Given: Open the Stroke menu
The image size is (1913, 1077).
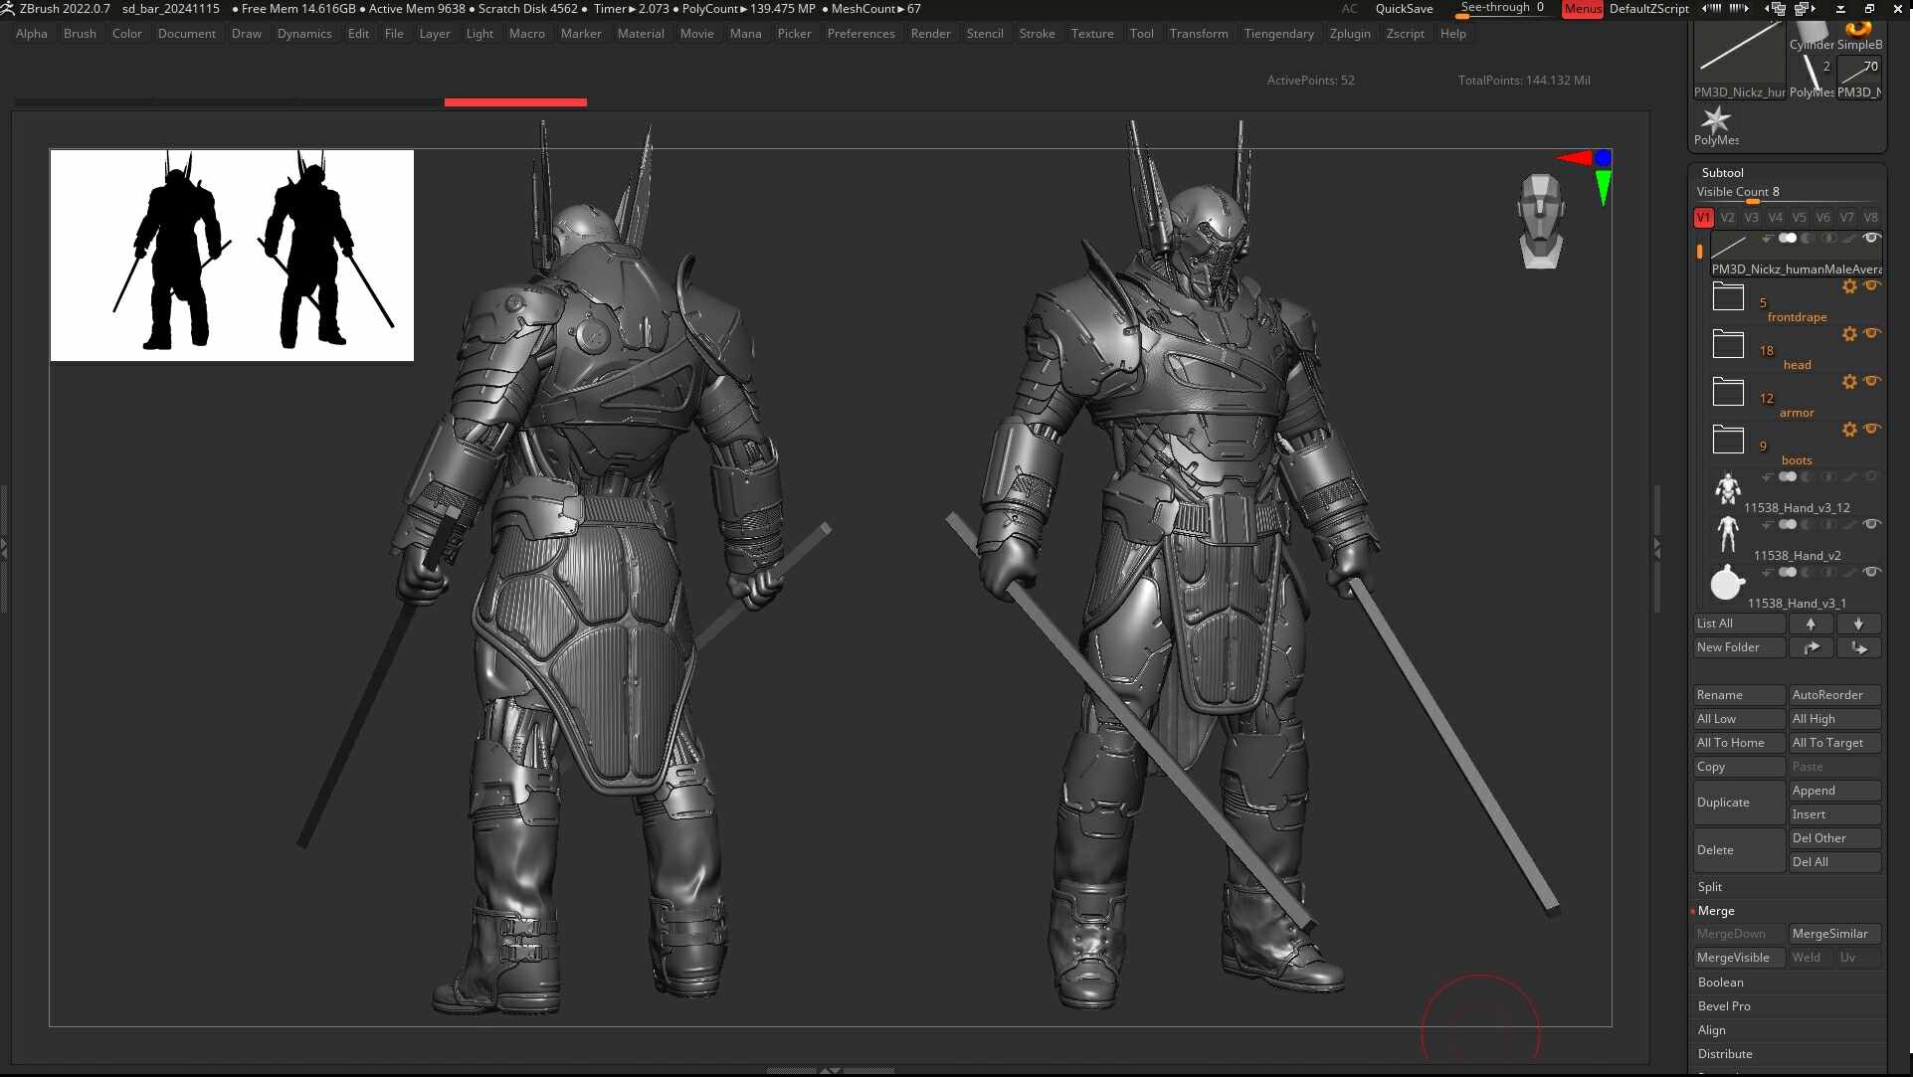Looking at the screenshot, I should (1037, 34).
